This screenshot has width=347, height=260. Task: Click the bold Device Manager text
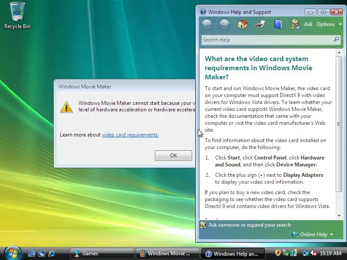(296, 165)
